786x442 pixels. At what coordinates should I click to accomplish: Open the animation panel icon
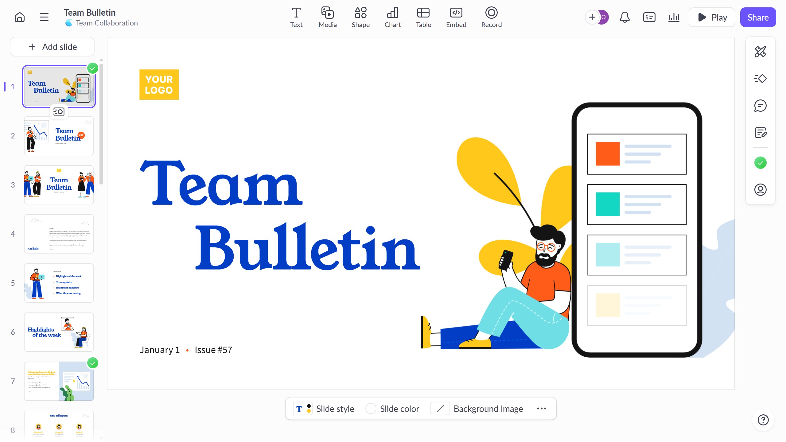tap(760, 79)
